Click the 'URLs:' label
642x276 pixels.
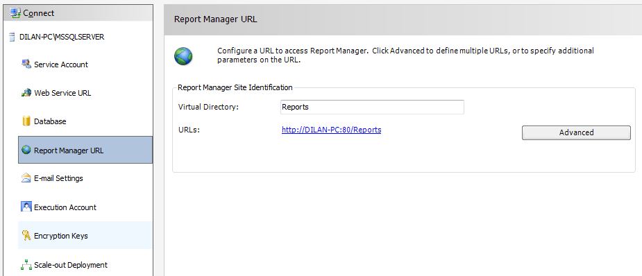click(189, 130)
